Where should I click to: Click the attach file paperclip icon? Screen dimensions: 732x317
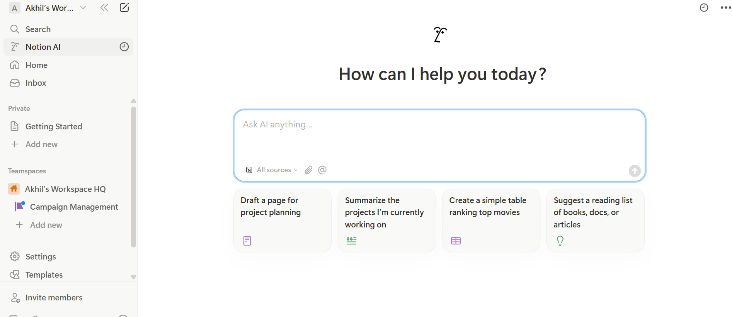point(308,170)
